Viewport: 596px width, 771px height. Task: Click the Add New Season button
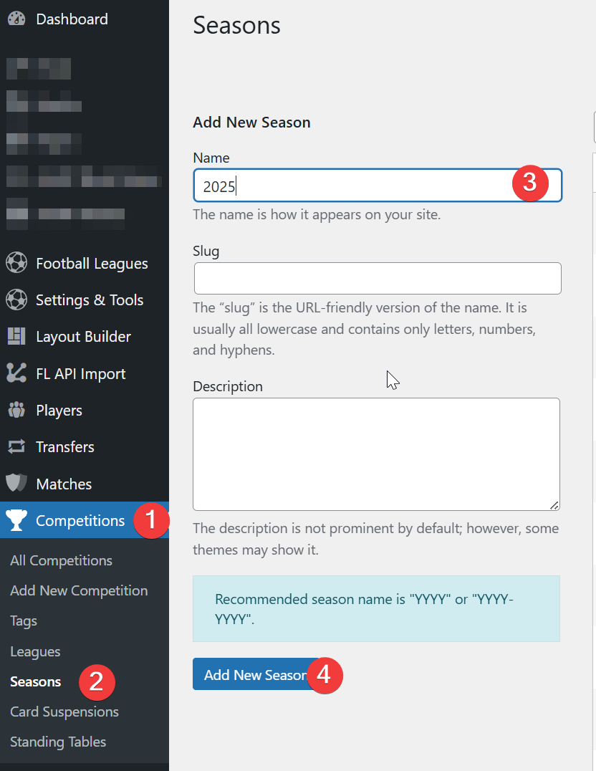256,675
